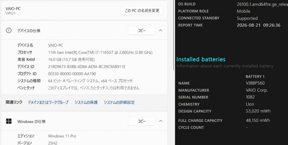The image size is (288, 145).
Task: Click the design capacity 53,020 mWh
Action: pos(258,111)
